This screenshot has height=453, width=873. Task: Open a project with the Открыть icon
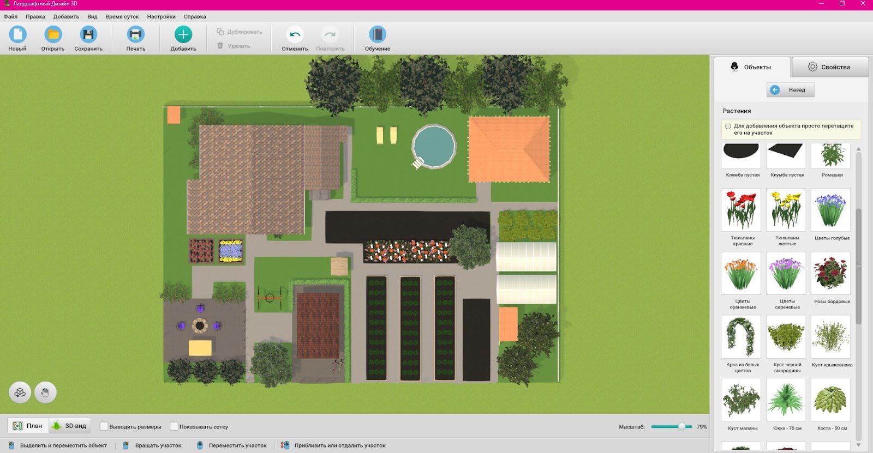click(53, 35)
